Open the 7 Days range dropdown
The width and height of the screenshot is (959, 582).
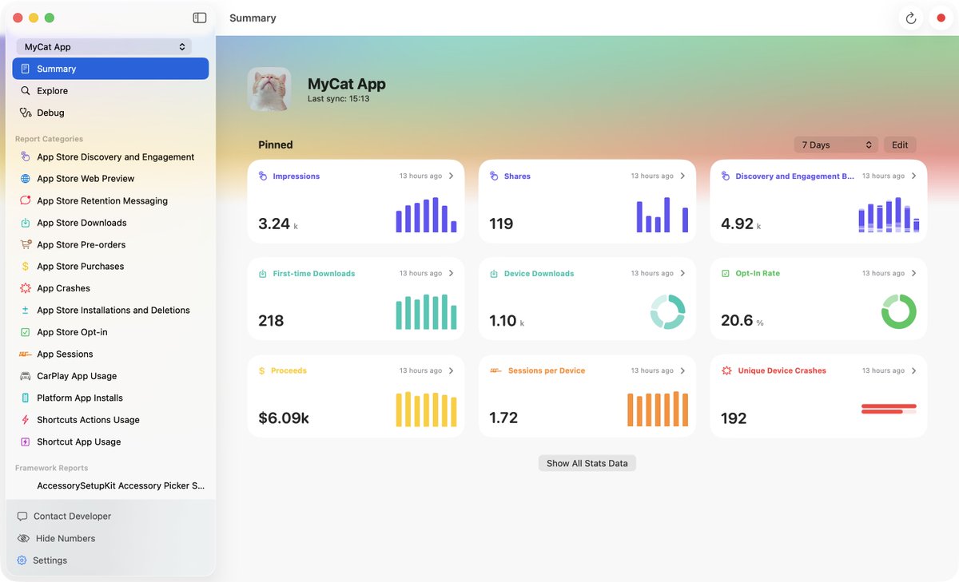[836, 145]
